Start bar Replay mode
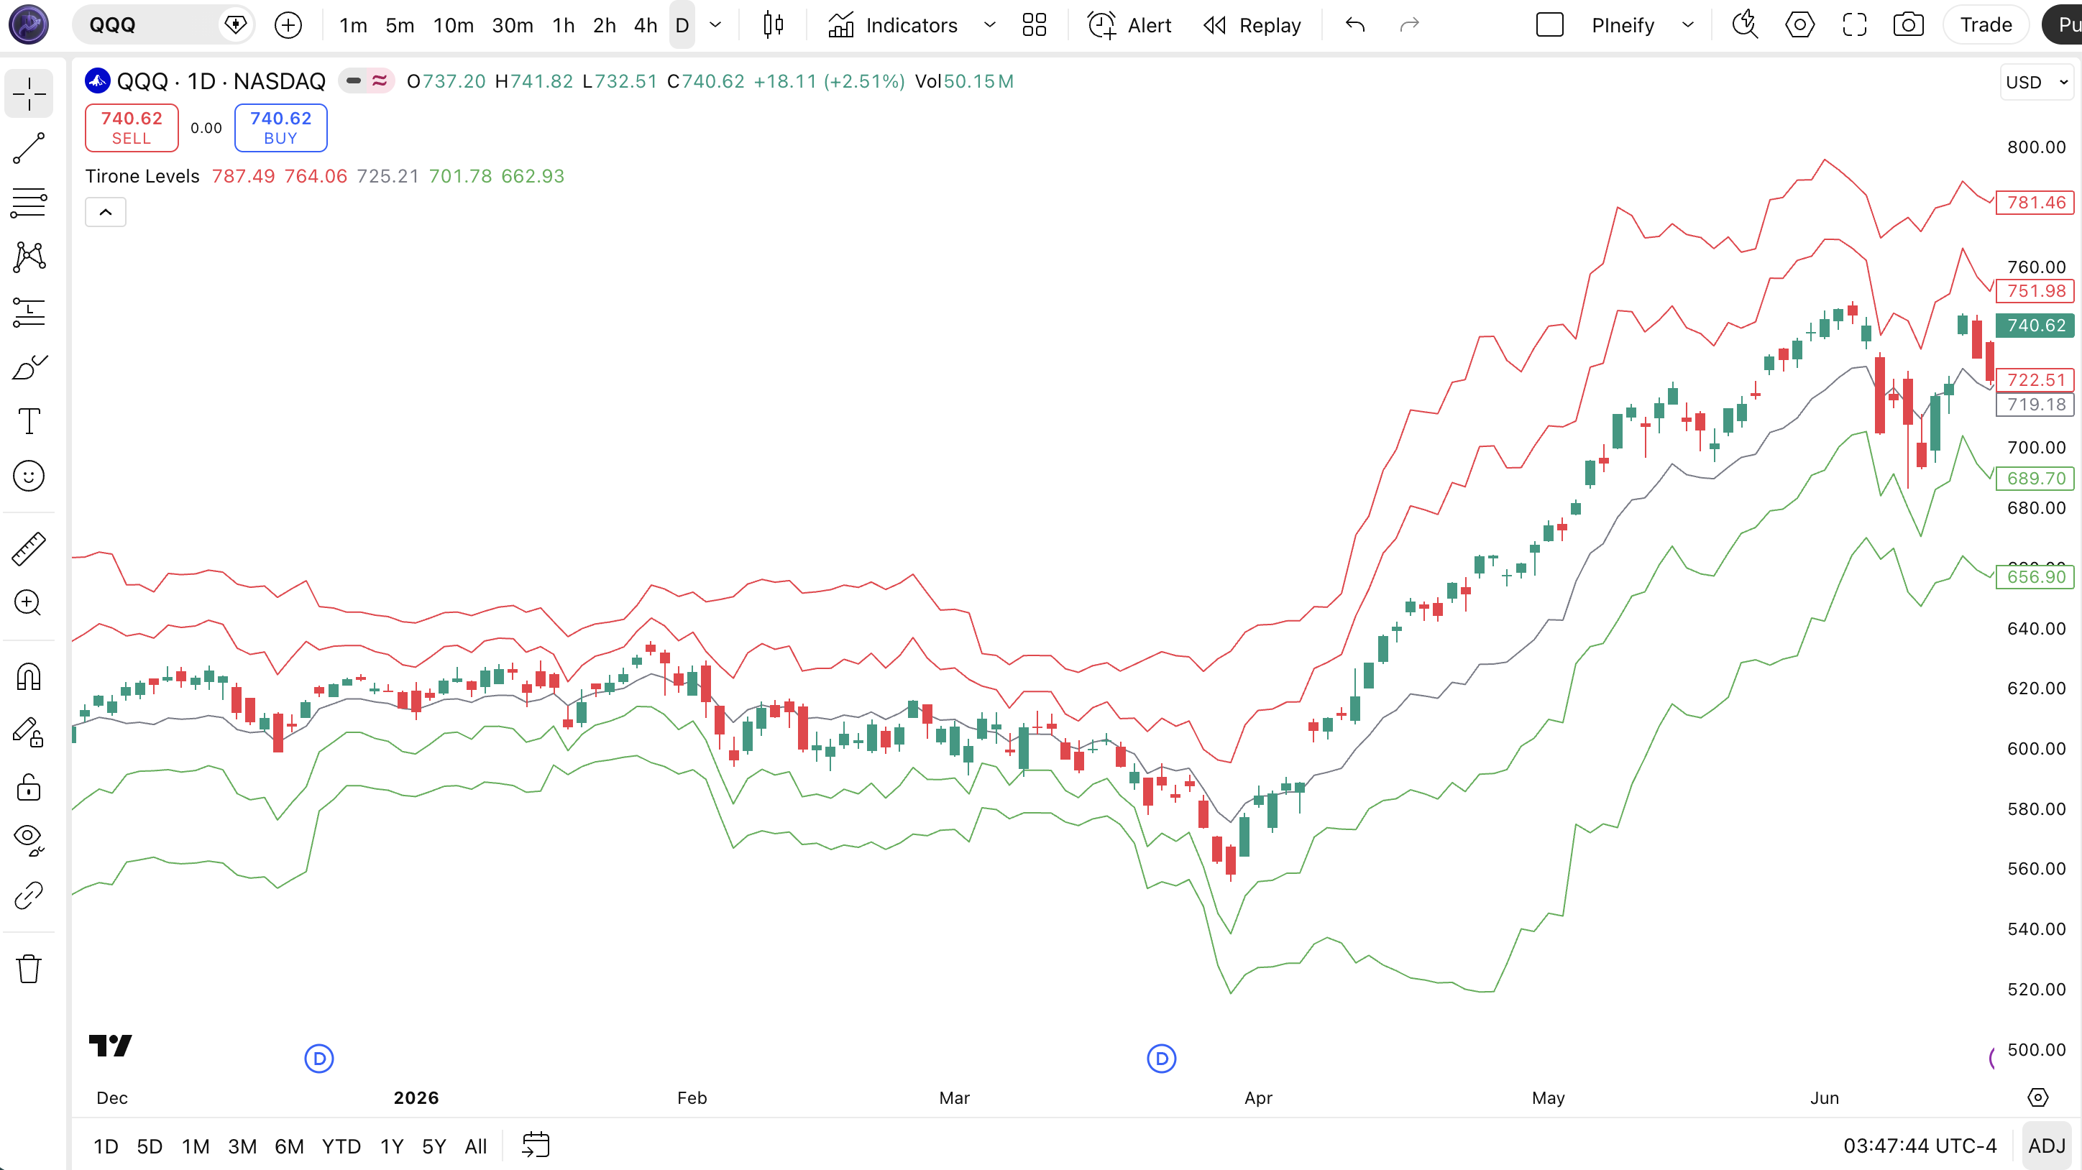Viewport: 2082px width, 1170px height. coord(1253,25)
